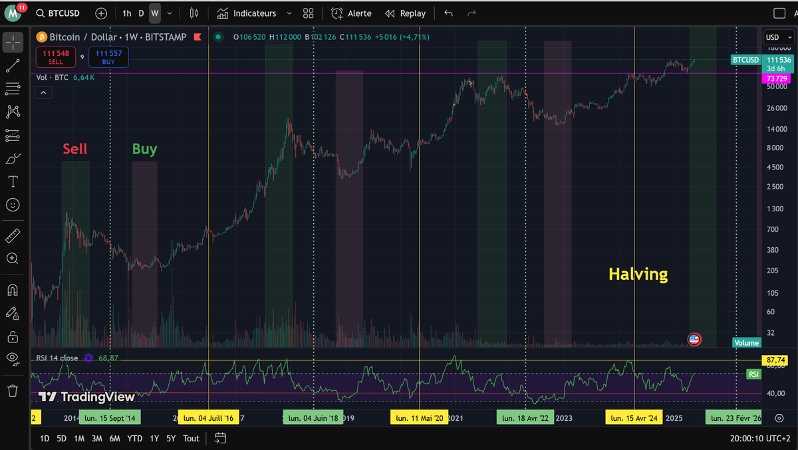Screen dimensions: 798x450
Task: Collapse the indicator legend chevron under Vol
Action: tap(43, 93)
